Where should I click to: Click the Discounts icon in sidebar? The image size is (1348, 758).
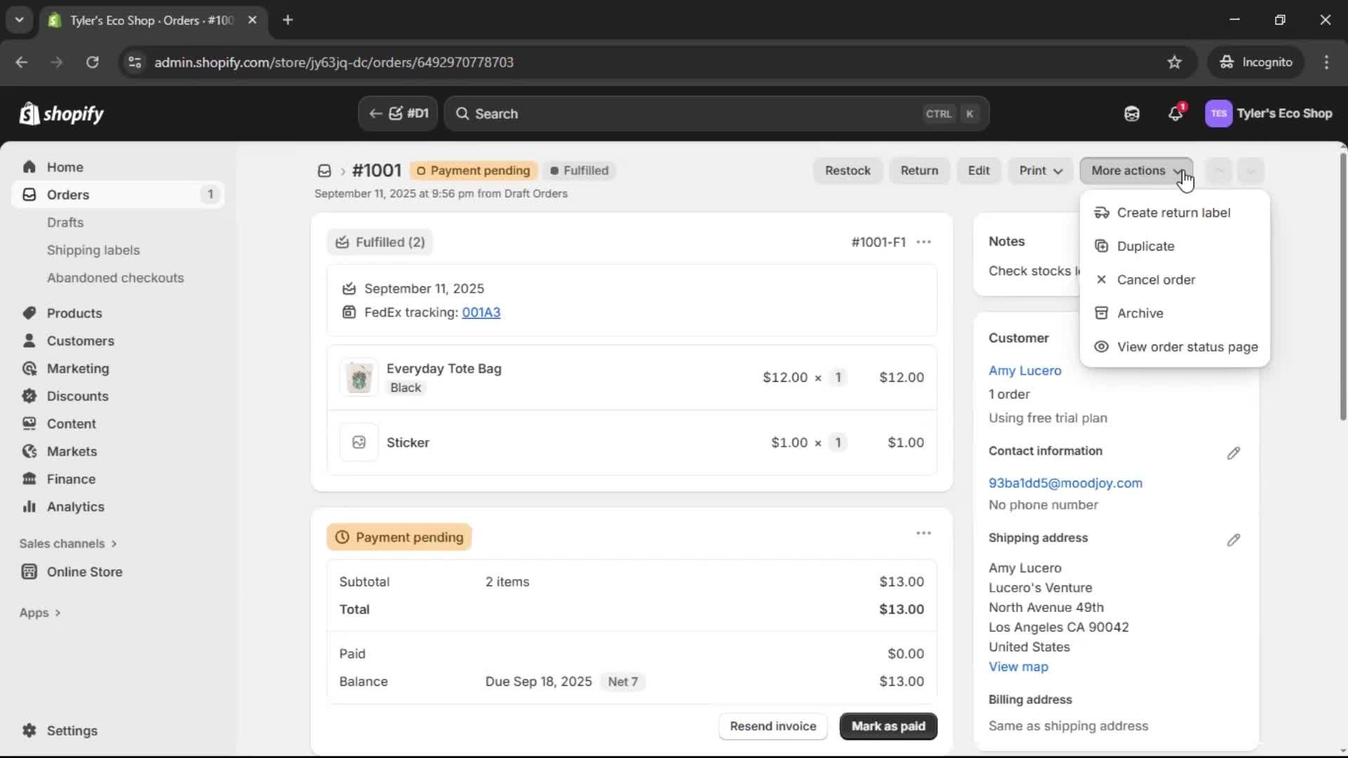(x=29, y=396)
